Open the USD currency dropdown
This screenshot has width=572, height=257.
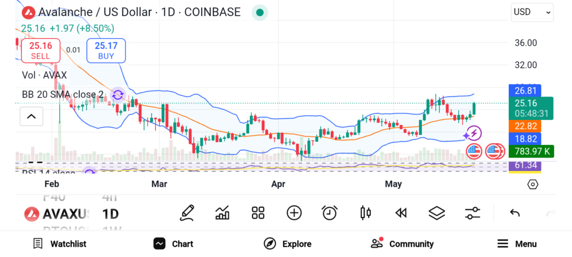(532, 12)
